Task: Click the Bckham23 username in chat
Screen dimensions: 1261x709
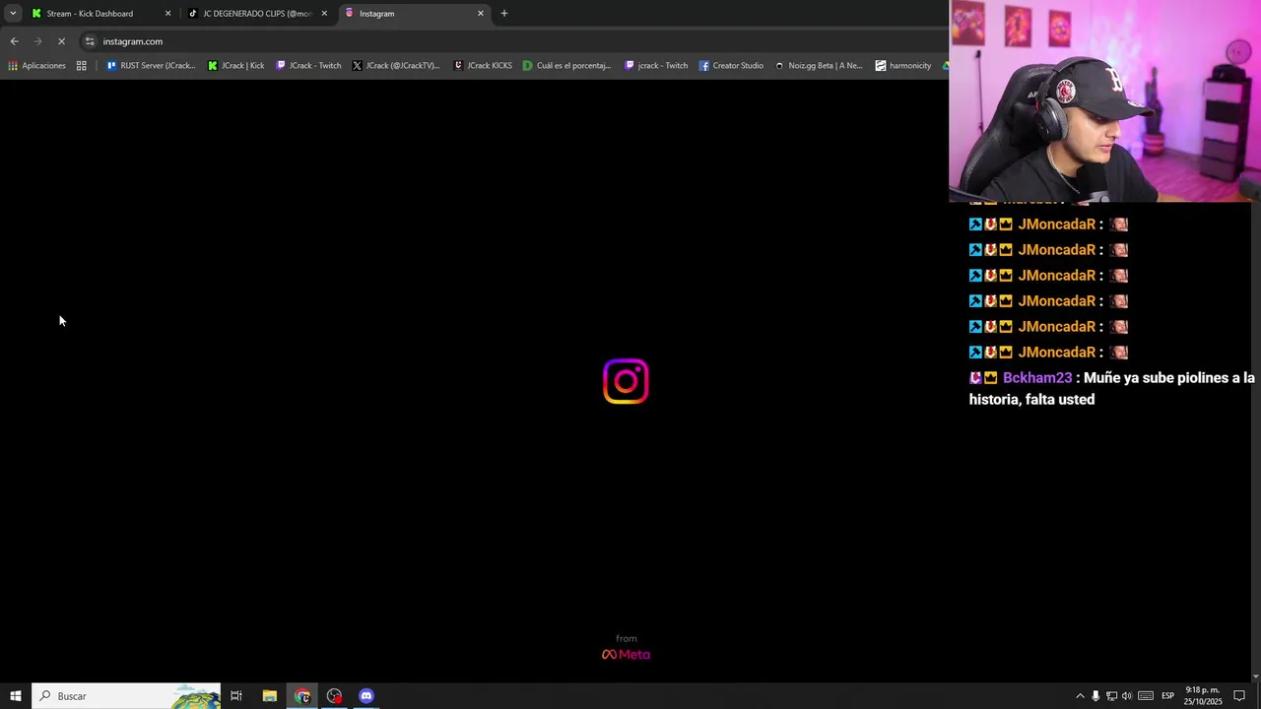Action: (x=1036, y=378)
